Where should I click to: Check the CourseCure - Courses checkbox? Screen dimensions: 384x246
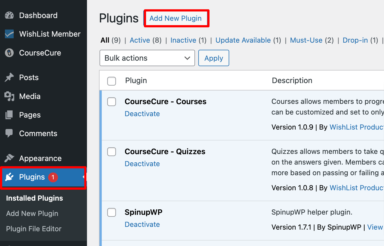click(112, 102)
